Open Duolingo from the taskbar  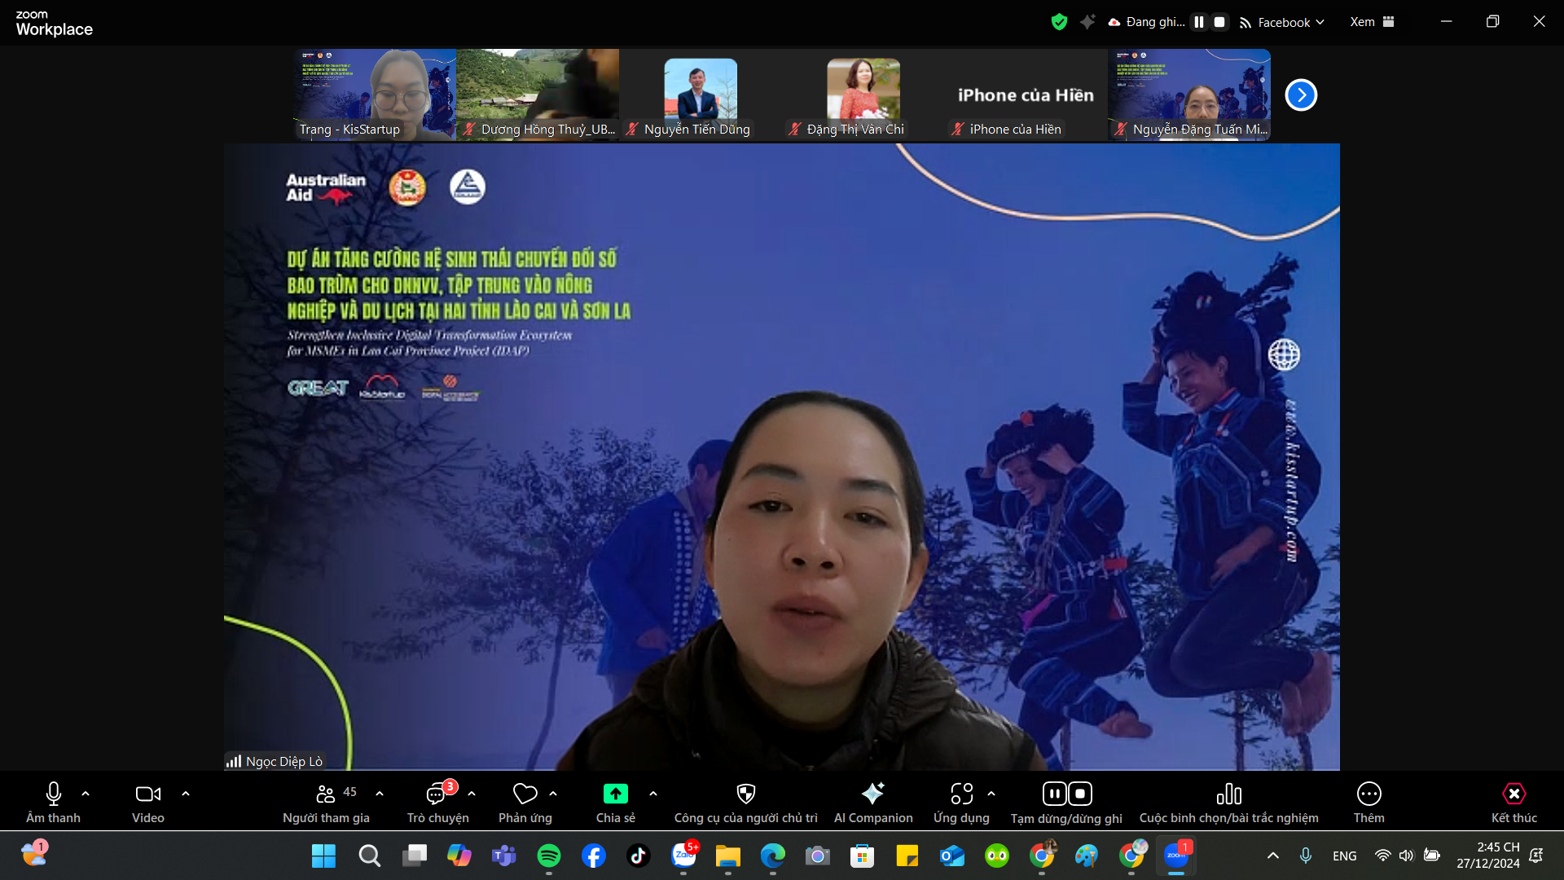click(x=997, y=856)
